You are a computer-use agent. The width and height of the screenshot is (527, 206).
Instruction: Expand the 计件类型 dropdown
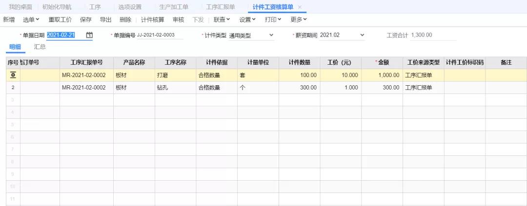pyautogui.click(x=271, y=35)
